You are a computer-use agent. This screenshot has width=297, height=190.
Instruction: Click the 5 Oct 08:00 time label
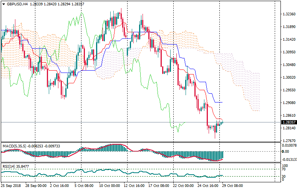83,186
